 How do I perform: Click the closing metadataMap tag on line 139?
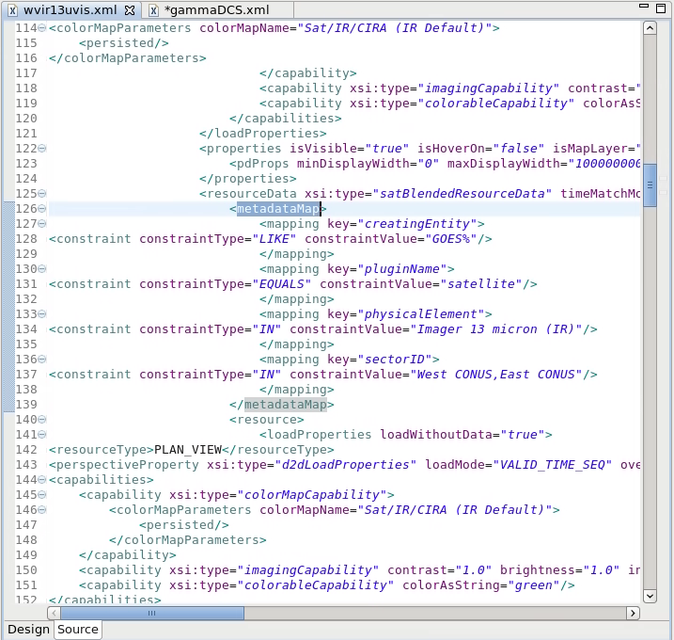(x=282, y=405)
